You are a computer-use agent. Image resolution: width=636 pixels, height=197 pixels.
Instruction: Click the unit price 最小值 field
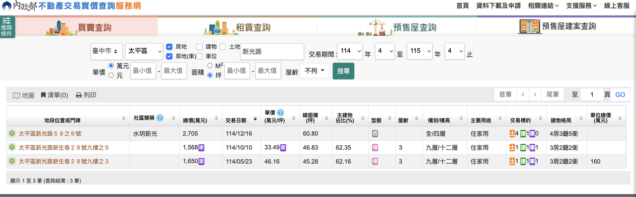click(x=143, y=71)
